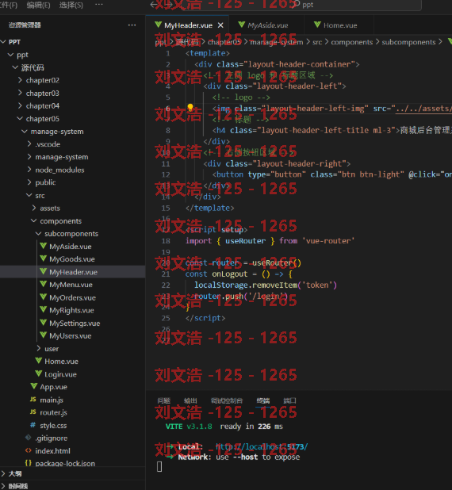Switch to the 端口 ports panel tab

point(289,400)
